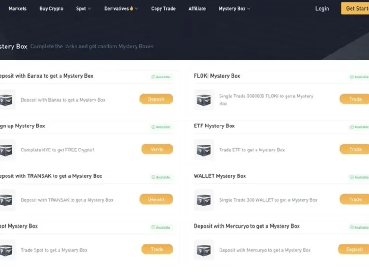Open the Affiliate page
The width and height of the screenshot is (369, 277).
pyautogui.click(x=197, y=9)
